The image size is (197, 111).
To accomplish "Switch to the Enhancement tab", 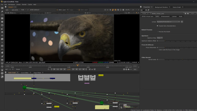I will pyautogui.click(x=165, y=16).
